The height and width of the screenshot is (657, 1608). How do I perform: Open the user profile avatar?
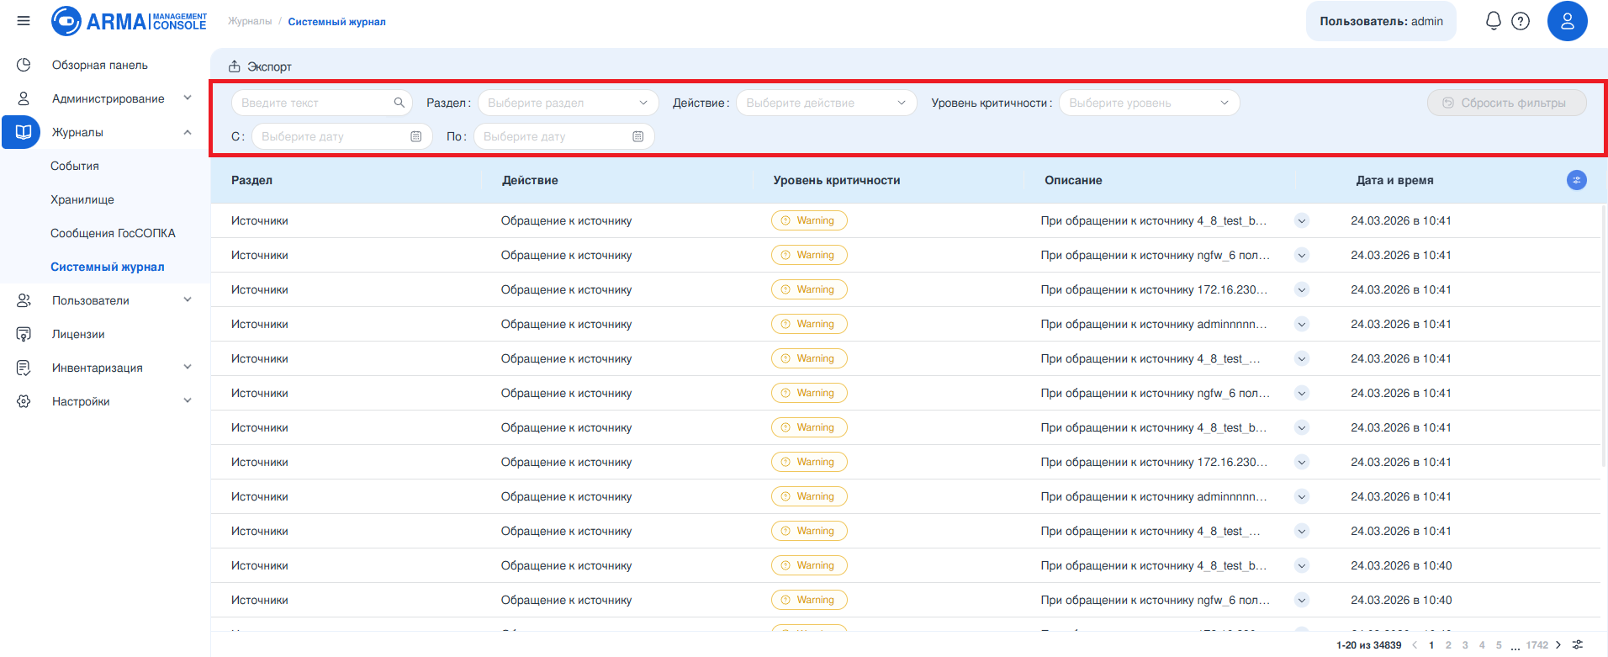pos(1568,21)
